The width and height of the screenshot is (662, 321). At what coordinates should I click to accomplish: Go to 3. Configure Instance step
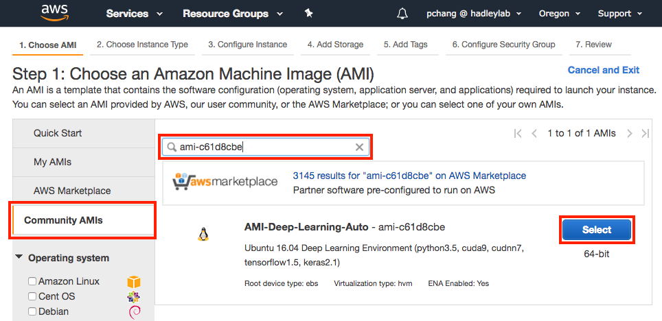tap(247, 45)
